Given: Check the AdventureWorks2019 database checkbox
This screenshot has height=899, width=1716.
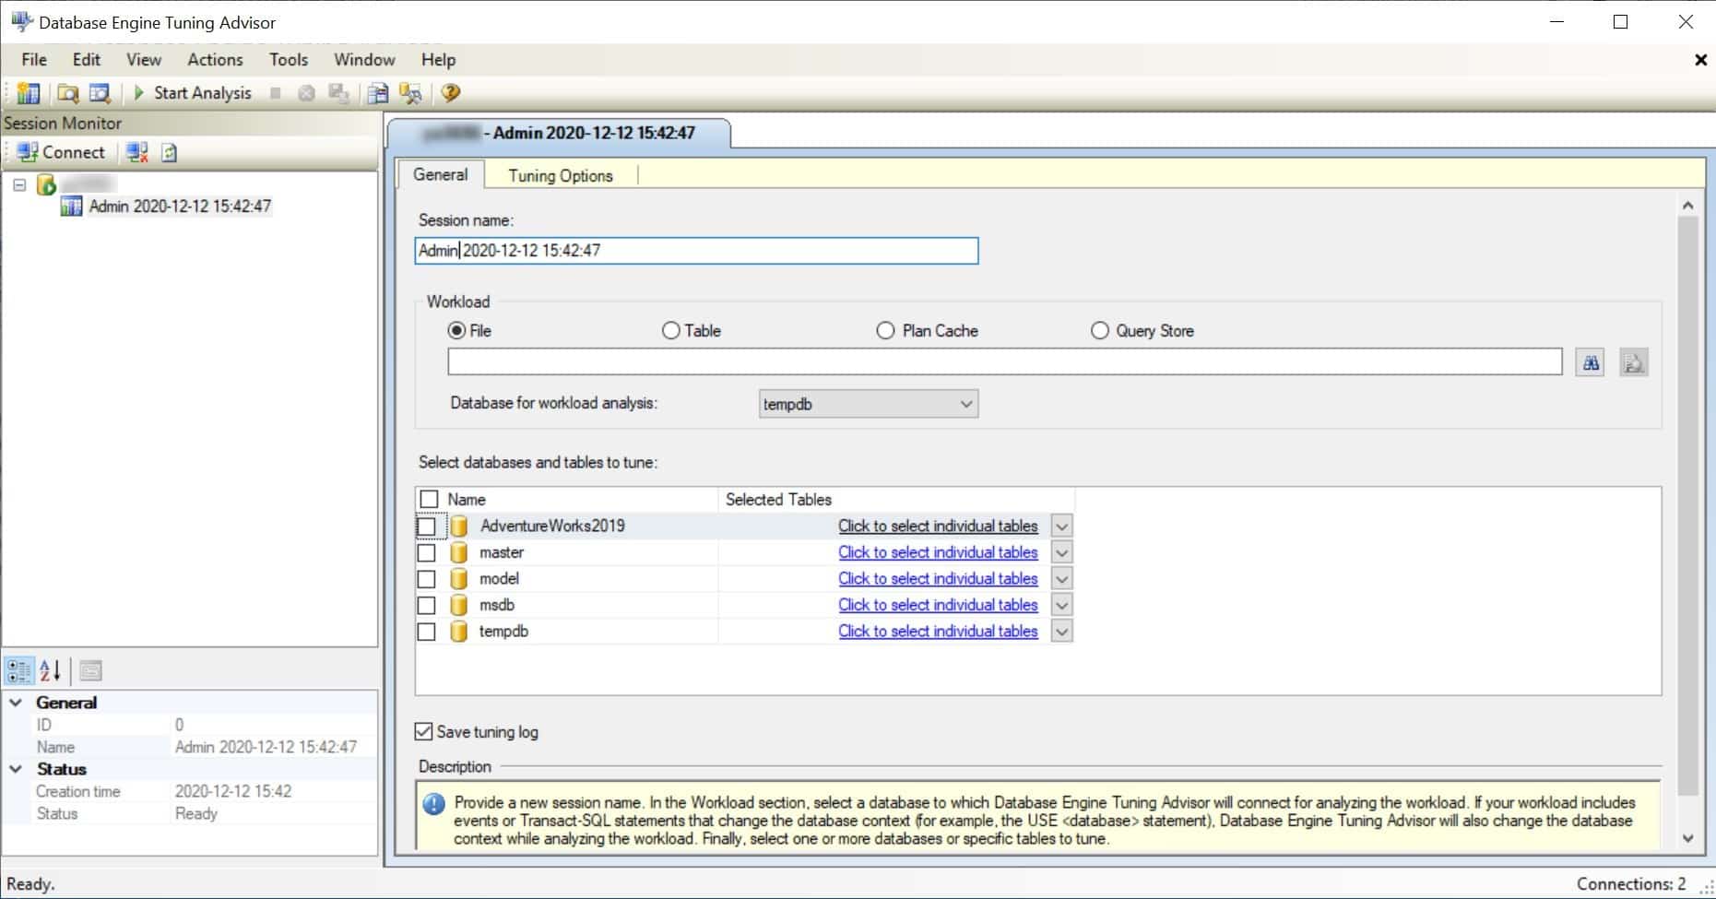Looking at the screenshot, I should point(426,526).
